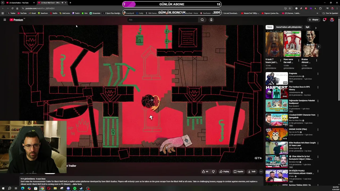Open the Pragmata video thumbnail

click(x=277, y=78)
